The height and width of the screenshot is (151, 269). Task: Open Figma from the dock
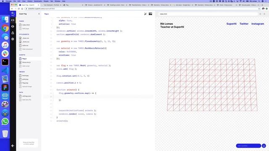tap(5, 88)
